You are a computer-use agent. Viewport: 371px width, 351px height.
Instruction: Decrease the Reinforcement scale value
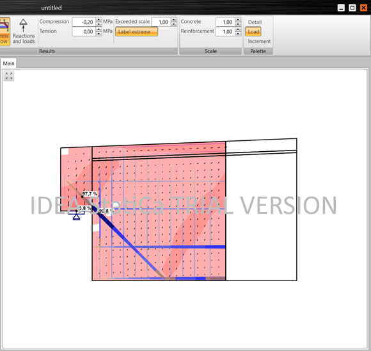pos(238,34)
